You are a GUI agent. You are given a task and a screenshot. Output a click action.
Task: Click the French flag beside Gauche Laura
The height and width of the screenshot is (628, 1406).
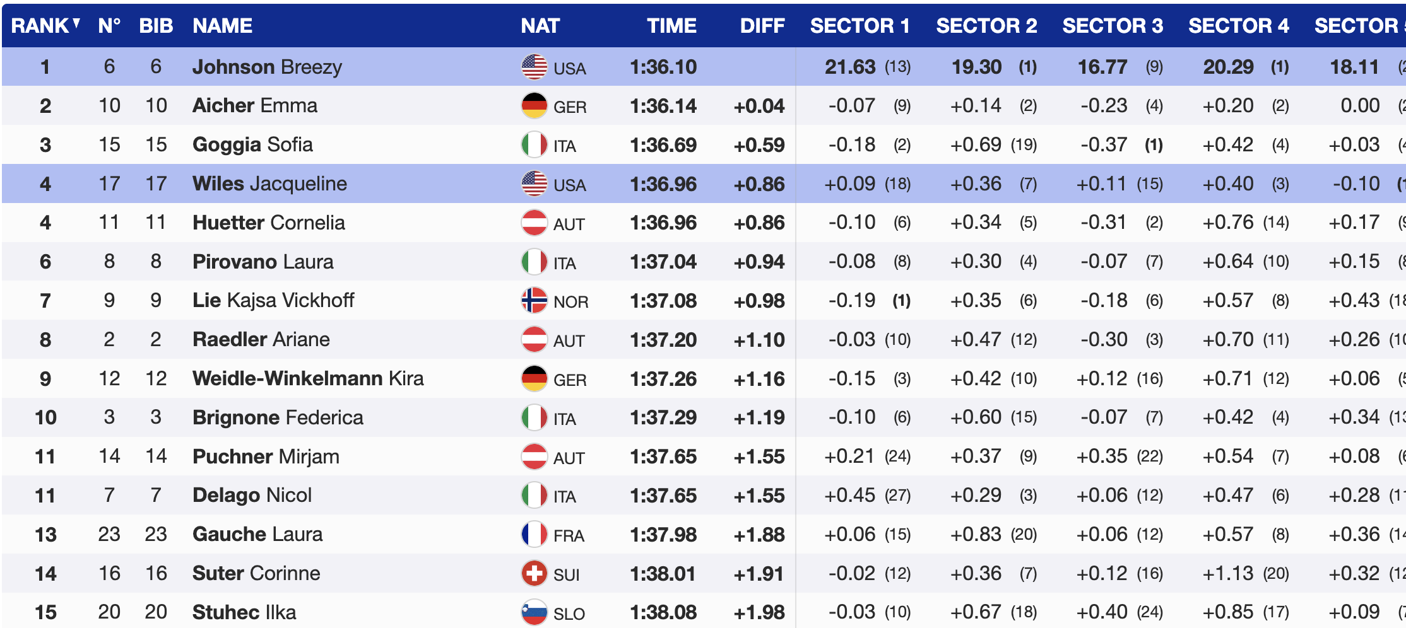tap(534, 535)
